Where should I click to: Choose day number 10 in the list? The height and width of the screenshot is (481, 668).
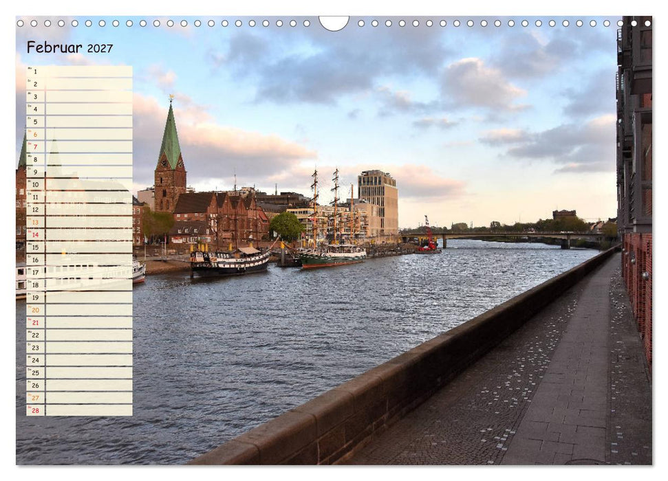click(35, 185)
